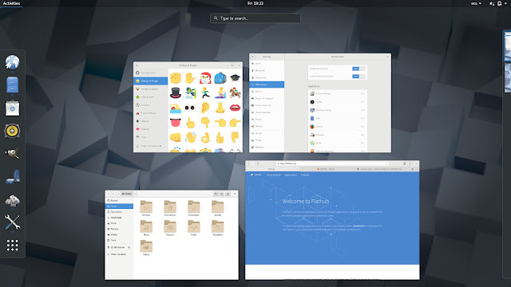Open Bluetooth panel in Settings sidebar
The image size is (511, 287).
pyautogui.click(x=267, y=70)
